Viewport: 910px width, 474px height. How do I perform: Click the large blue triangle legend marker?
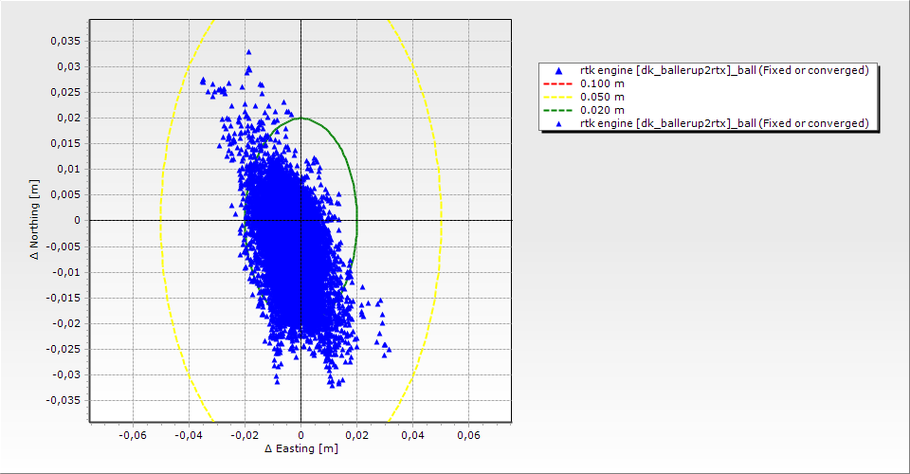tap(559, 71)
